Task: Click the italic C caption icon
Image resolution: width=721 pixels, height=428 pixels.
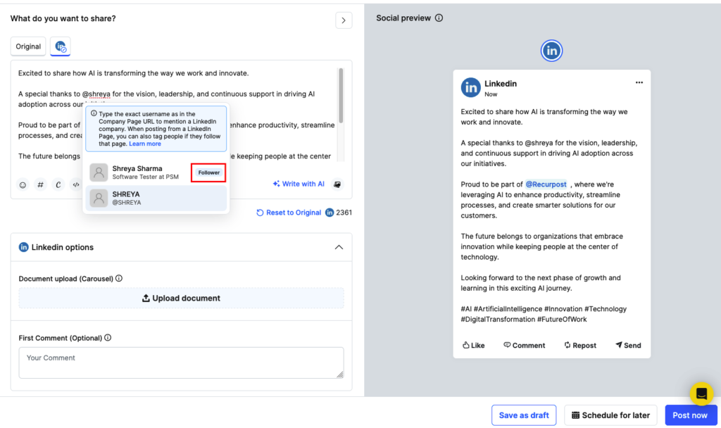Action: (58, 185)
